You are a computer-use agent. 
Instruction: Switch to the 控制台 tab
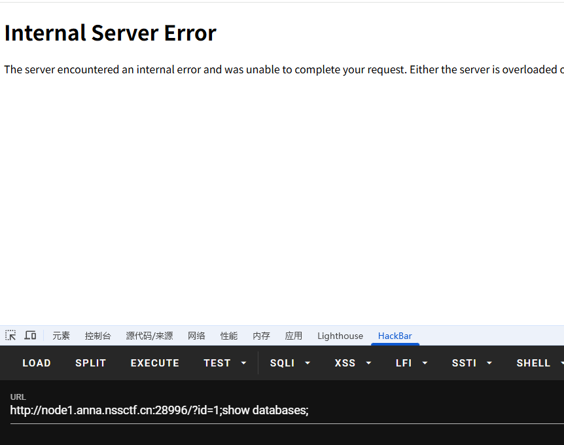(97, 336)
